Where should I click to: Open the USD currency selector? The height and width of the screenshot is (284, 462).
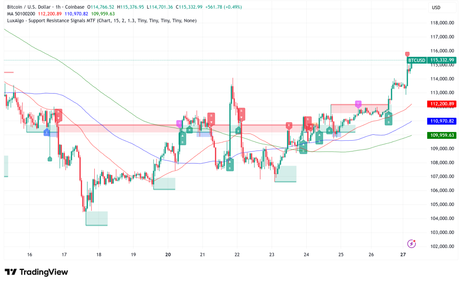[436, 8]
